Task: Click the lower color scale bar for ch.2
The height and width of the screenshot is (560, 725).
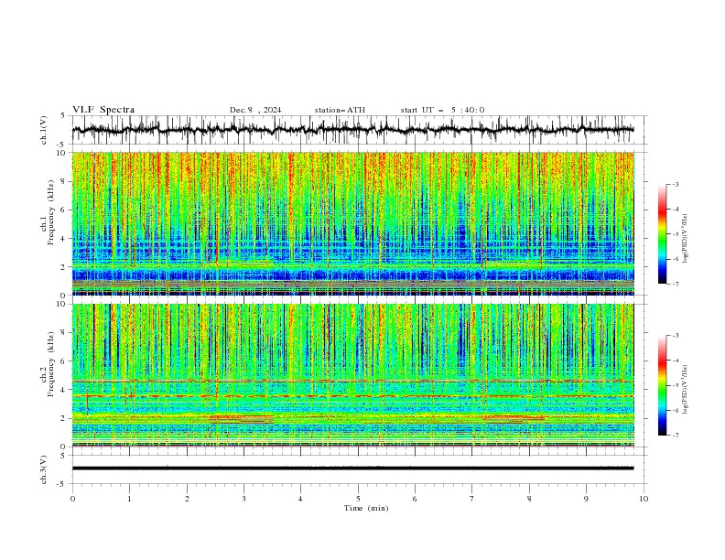Action: [663, 385]
